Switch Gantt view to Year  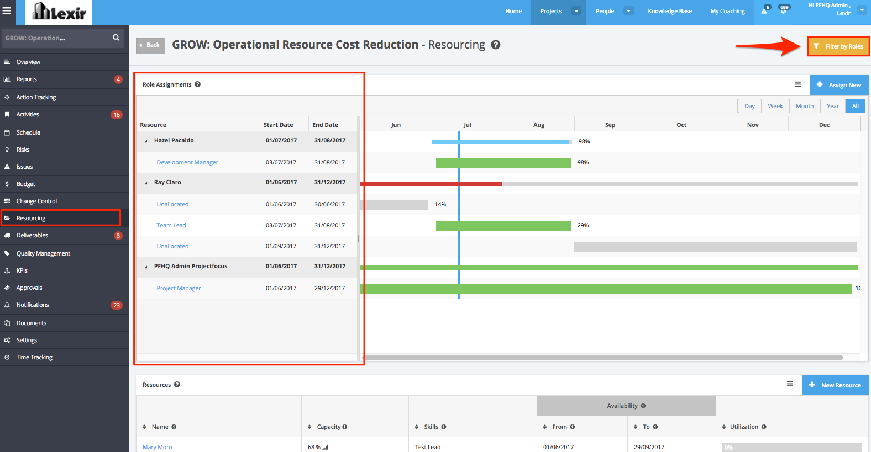[833, 106]
